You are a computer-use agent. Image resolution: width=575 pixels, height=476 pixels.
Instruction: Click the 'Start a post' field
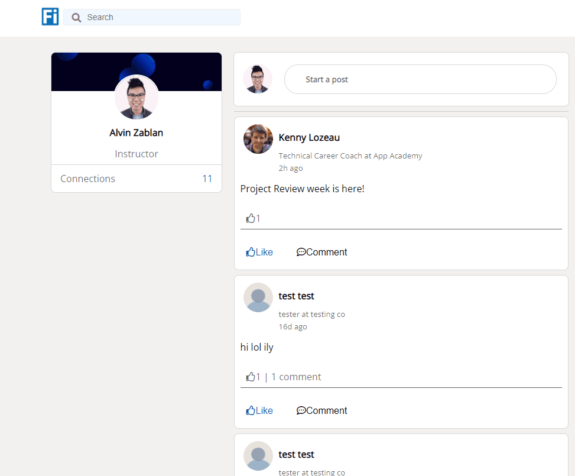tap(420, 79)
